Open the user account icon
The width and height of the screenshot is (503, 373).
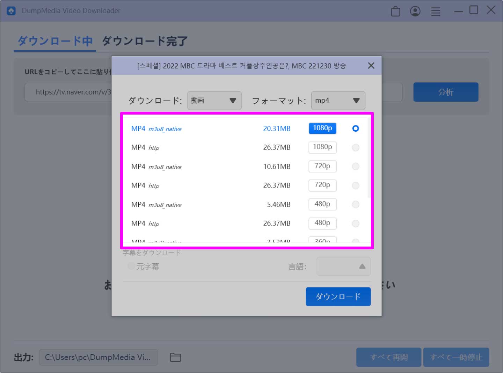point(415,11)
